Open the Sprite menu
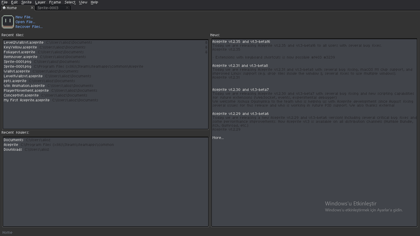The height and width of the screenshot is (236, 420). coord(26,2)
